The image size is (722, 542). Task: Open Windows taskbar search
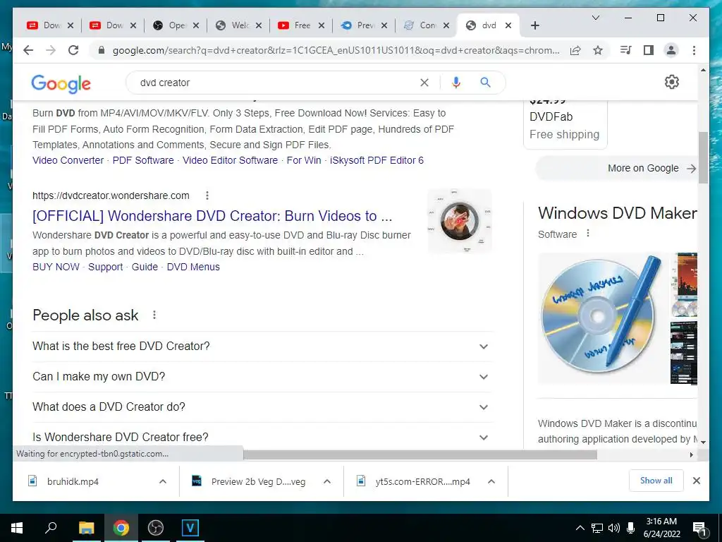click(51, 528)
